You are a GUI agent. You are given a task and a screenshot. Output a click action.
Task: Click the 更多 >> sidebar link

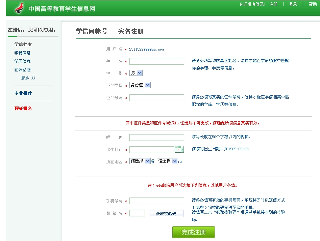(28, 78)
